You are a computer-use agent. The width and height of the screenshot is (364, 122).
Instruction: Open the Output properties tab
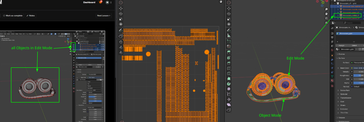click(x=332, y=37)
